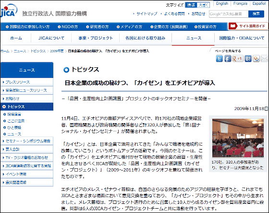Click the Google +1 button
The height and width of the screenshot is (213, 269).
[238, 59]
